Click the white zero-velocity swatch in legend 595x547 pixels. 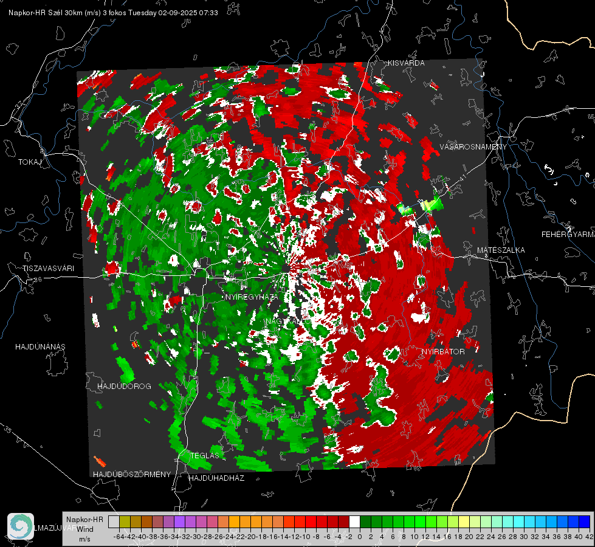tap(354, 521)
